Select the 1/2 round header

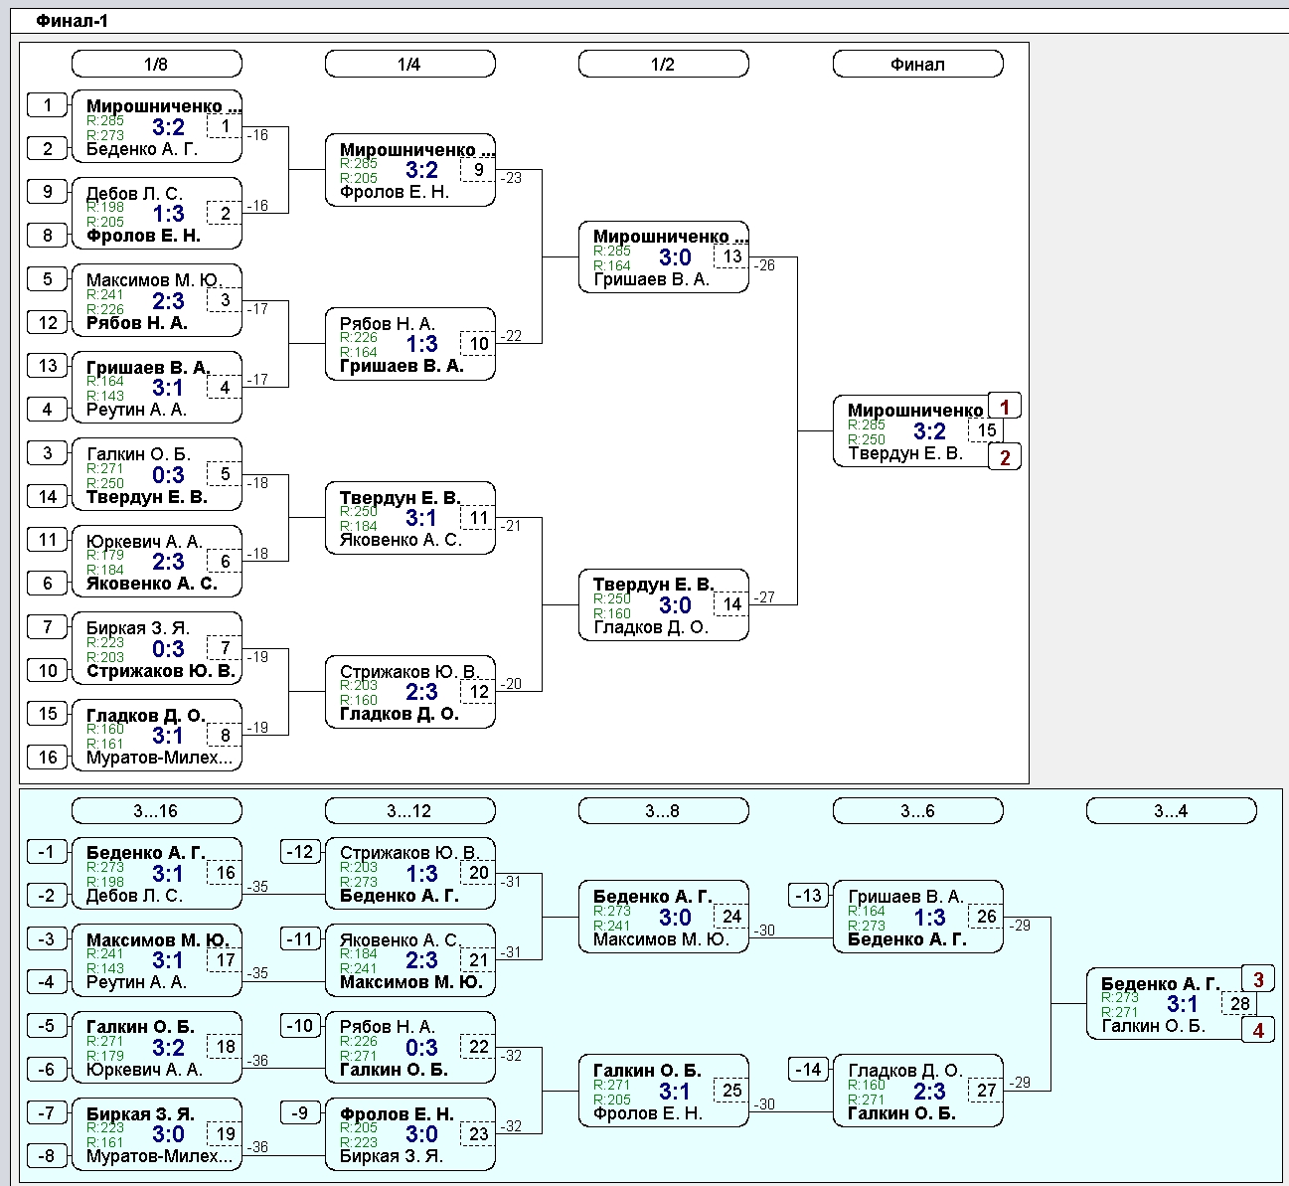point(663,65)
